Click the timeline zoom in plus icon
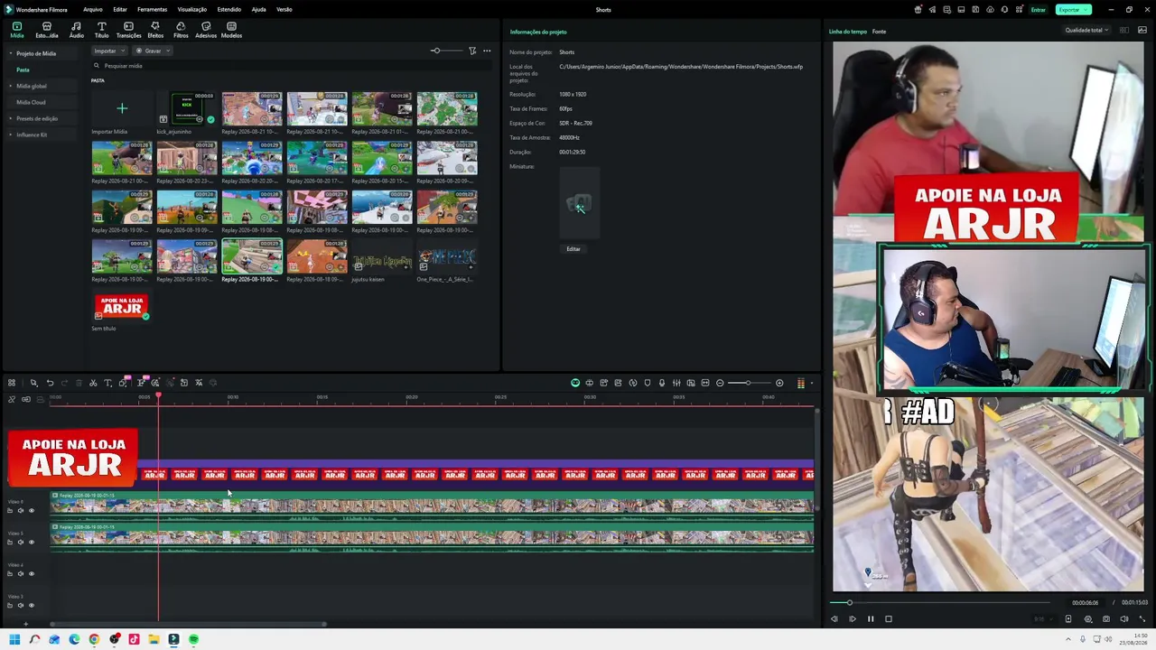The image size is (1156, 650). 779,383
